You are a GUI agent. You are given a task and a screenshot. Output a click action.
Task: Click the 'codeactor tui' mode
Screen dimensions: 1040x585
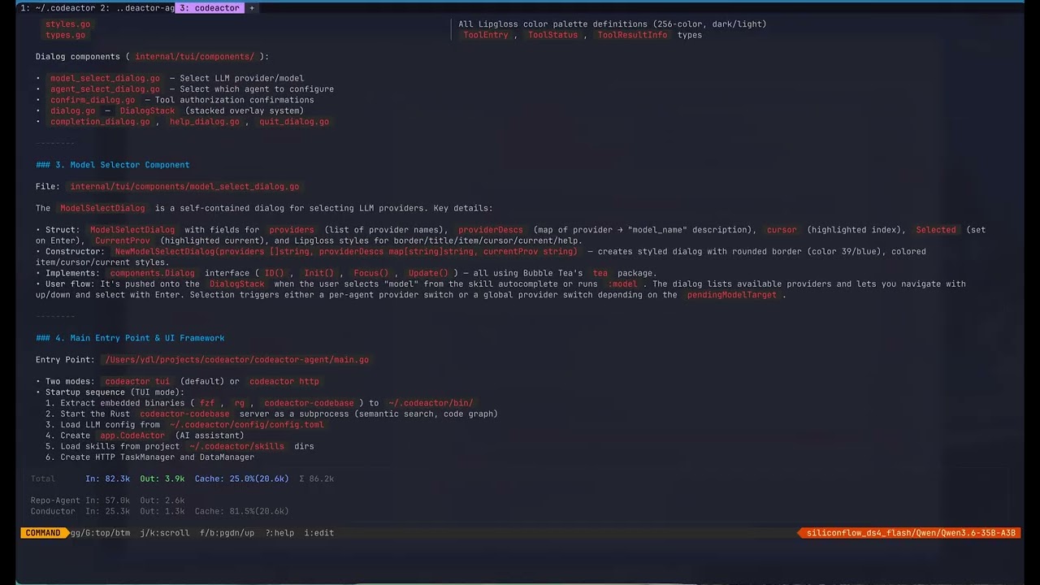[137, 381]
